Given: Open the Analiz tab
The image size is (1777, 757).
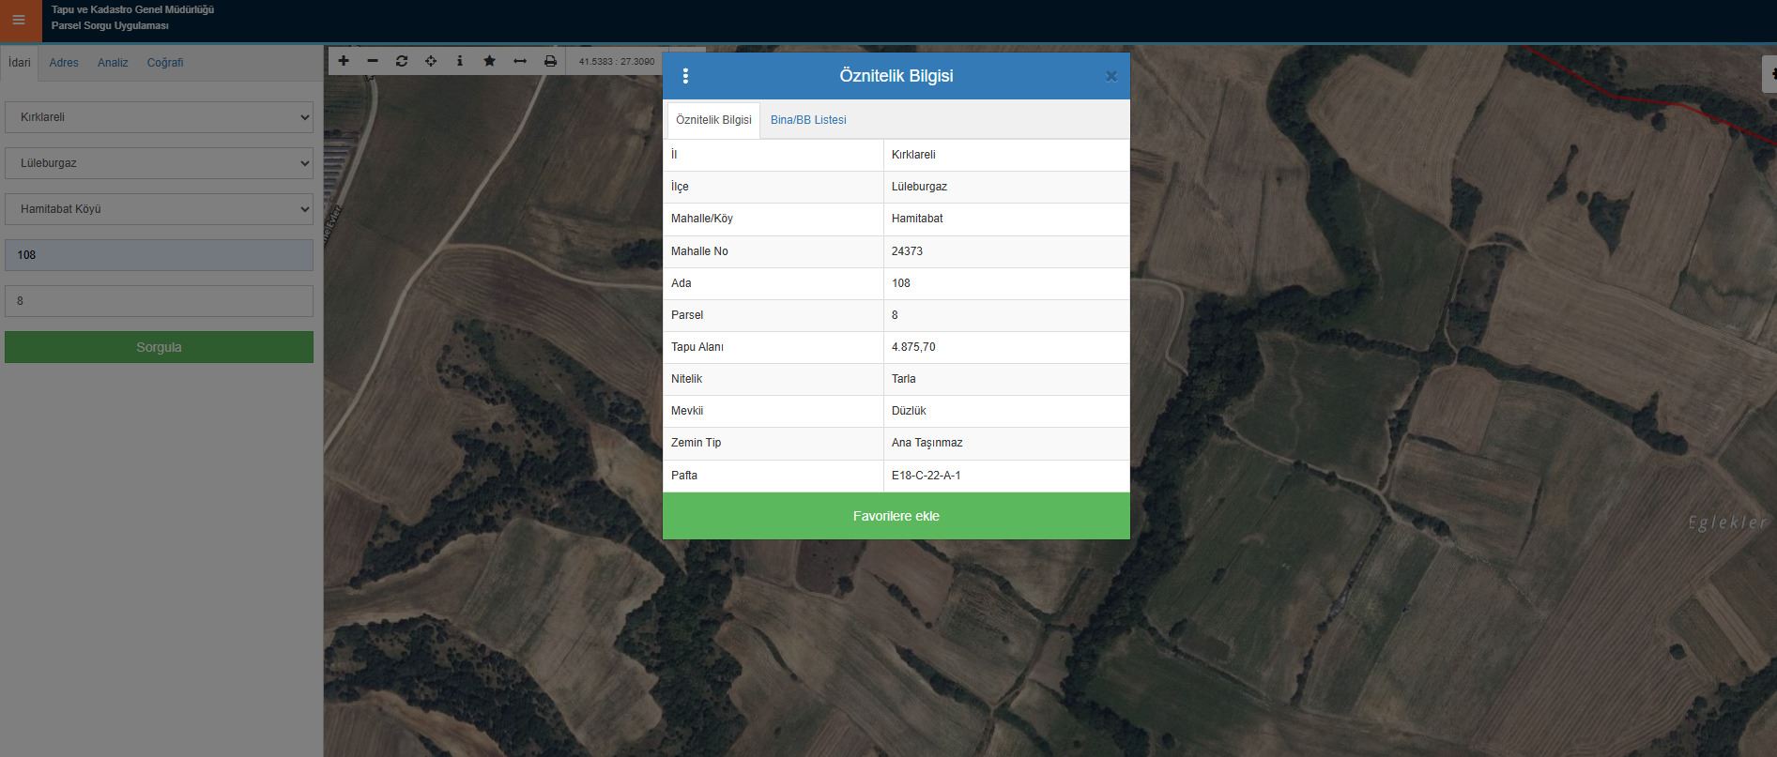Looking at the screenshot, I should [x=113, y=63].
